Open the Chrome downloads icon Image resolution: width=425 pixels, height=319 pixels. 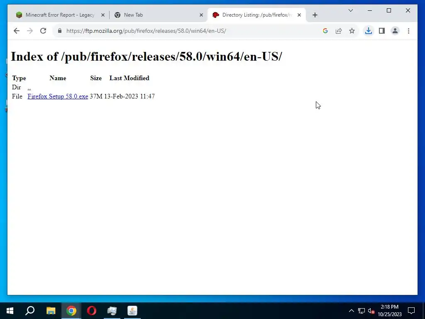coord(369,31)
